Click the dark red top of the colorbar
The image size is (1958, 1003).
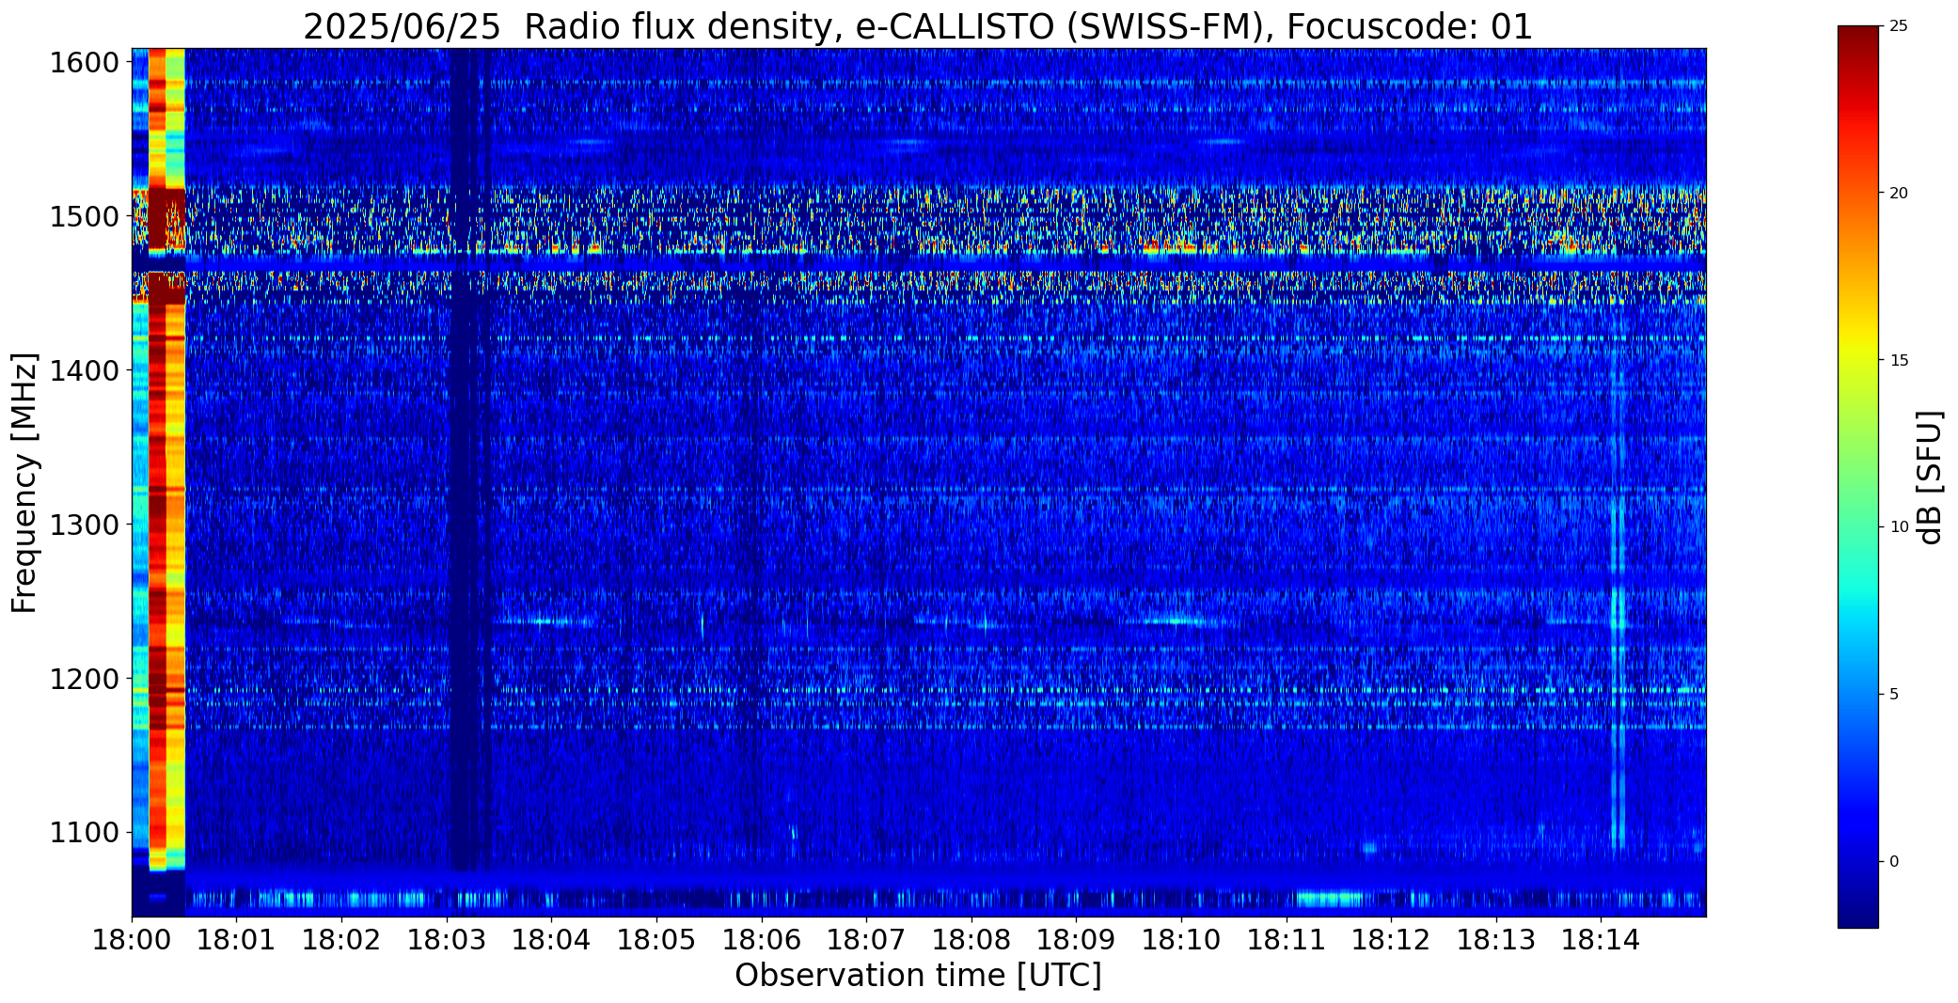pos(1858,42)
